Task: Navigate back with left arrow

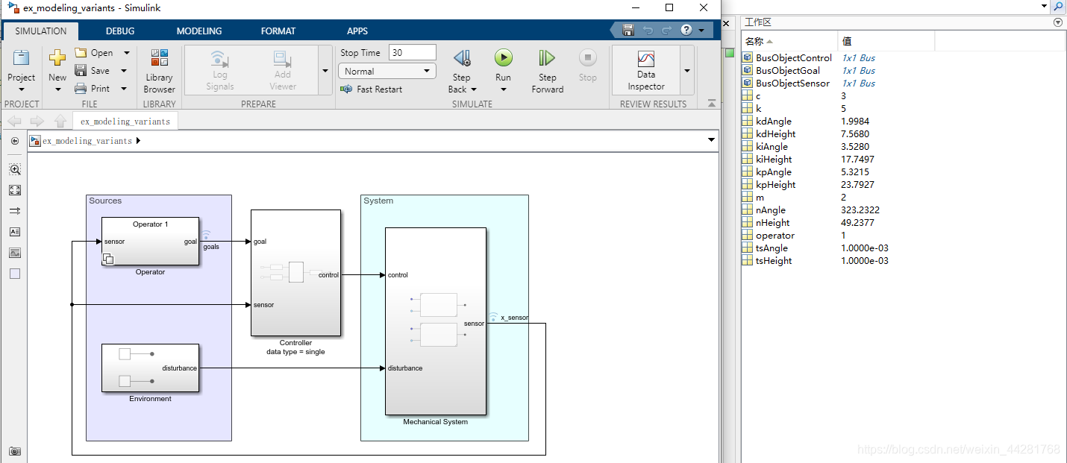Action: tap(15, 121)
